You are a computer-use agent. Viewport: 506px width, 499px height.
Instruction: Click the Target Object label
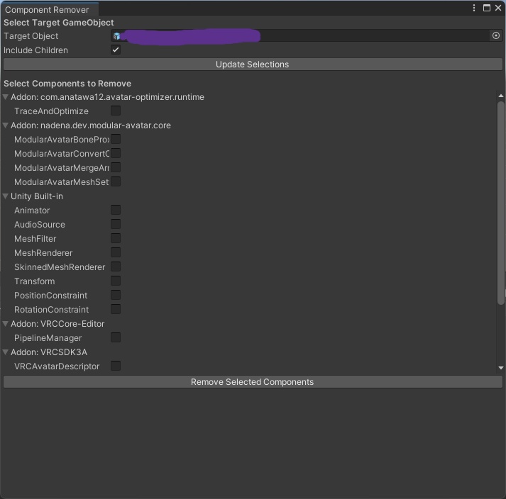pos(31,36)
